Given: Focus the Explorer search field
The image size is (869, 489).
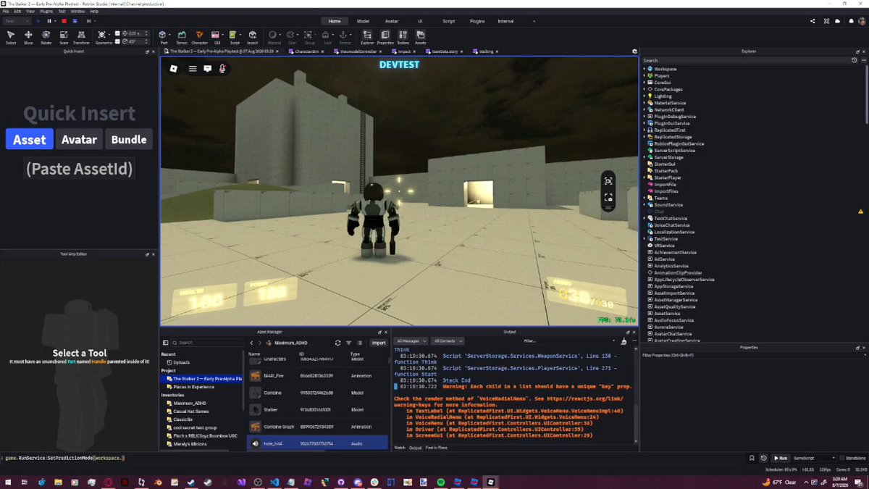Looking at the screenshot, I should (x=746, y=60).
